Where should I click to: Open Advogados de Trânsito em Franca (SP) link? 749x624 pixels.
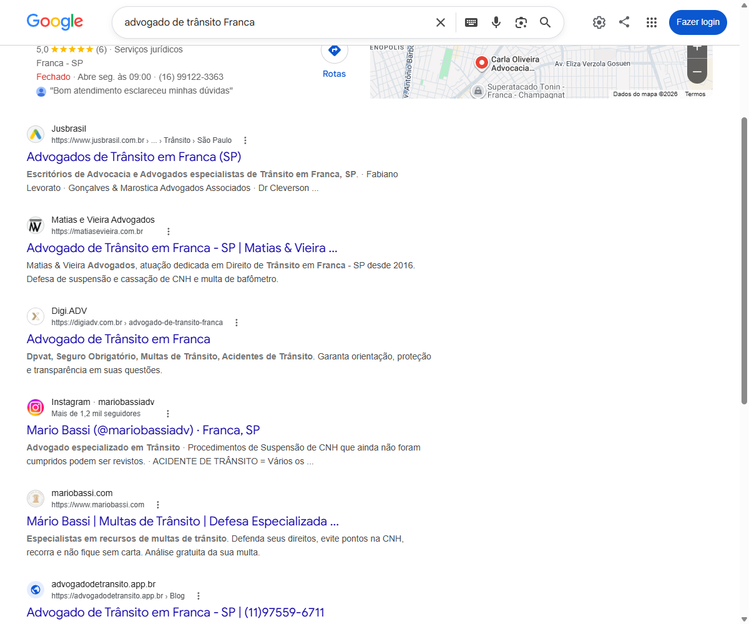134,157
